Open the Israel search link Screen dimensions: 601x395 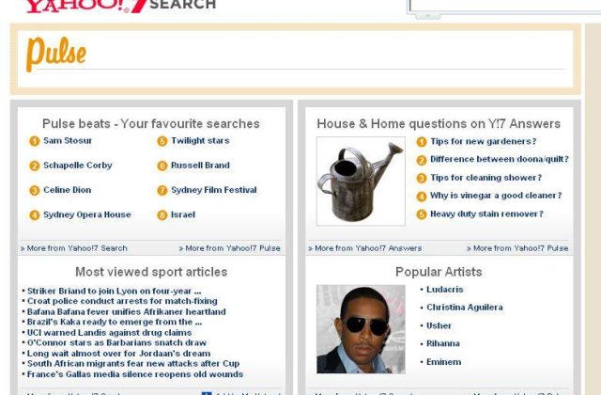point(183,214)
